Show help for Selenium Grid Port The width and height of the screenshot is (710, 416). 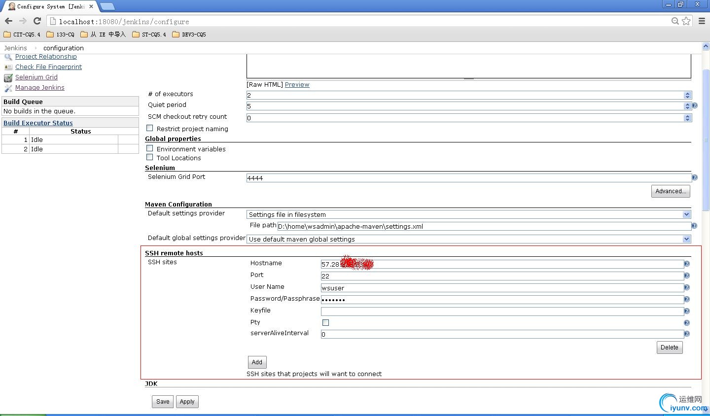(695, 177)
